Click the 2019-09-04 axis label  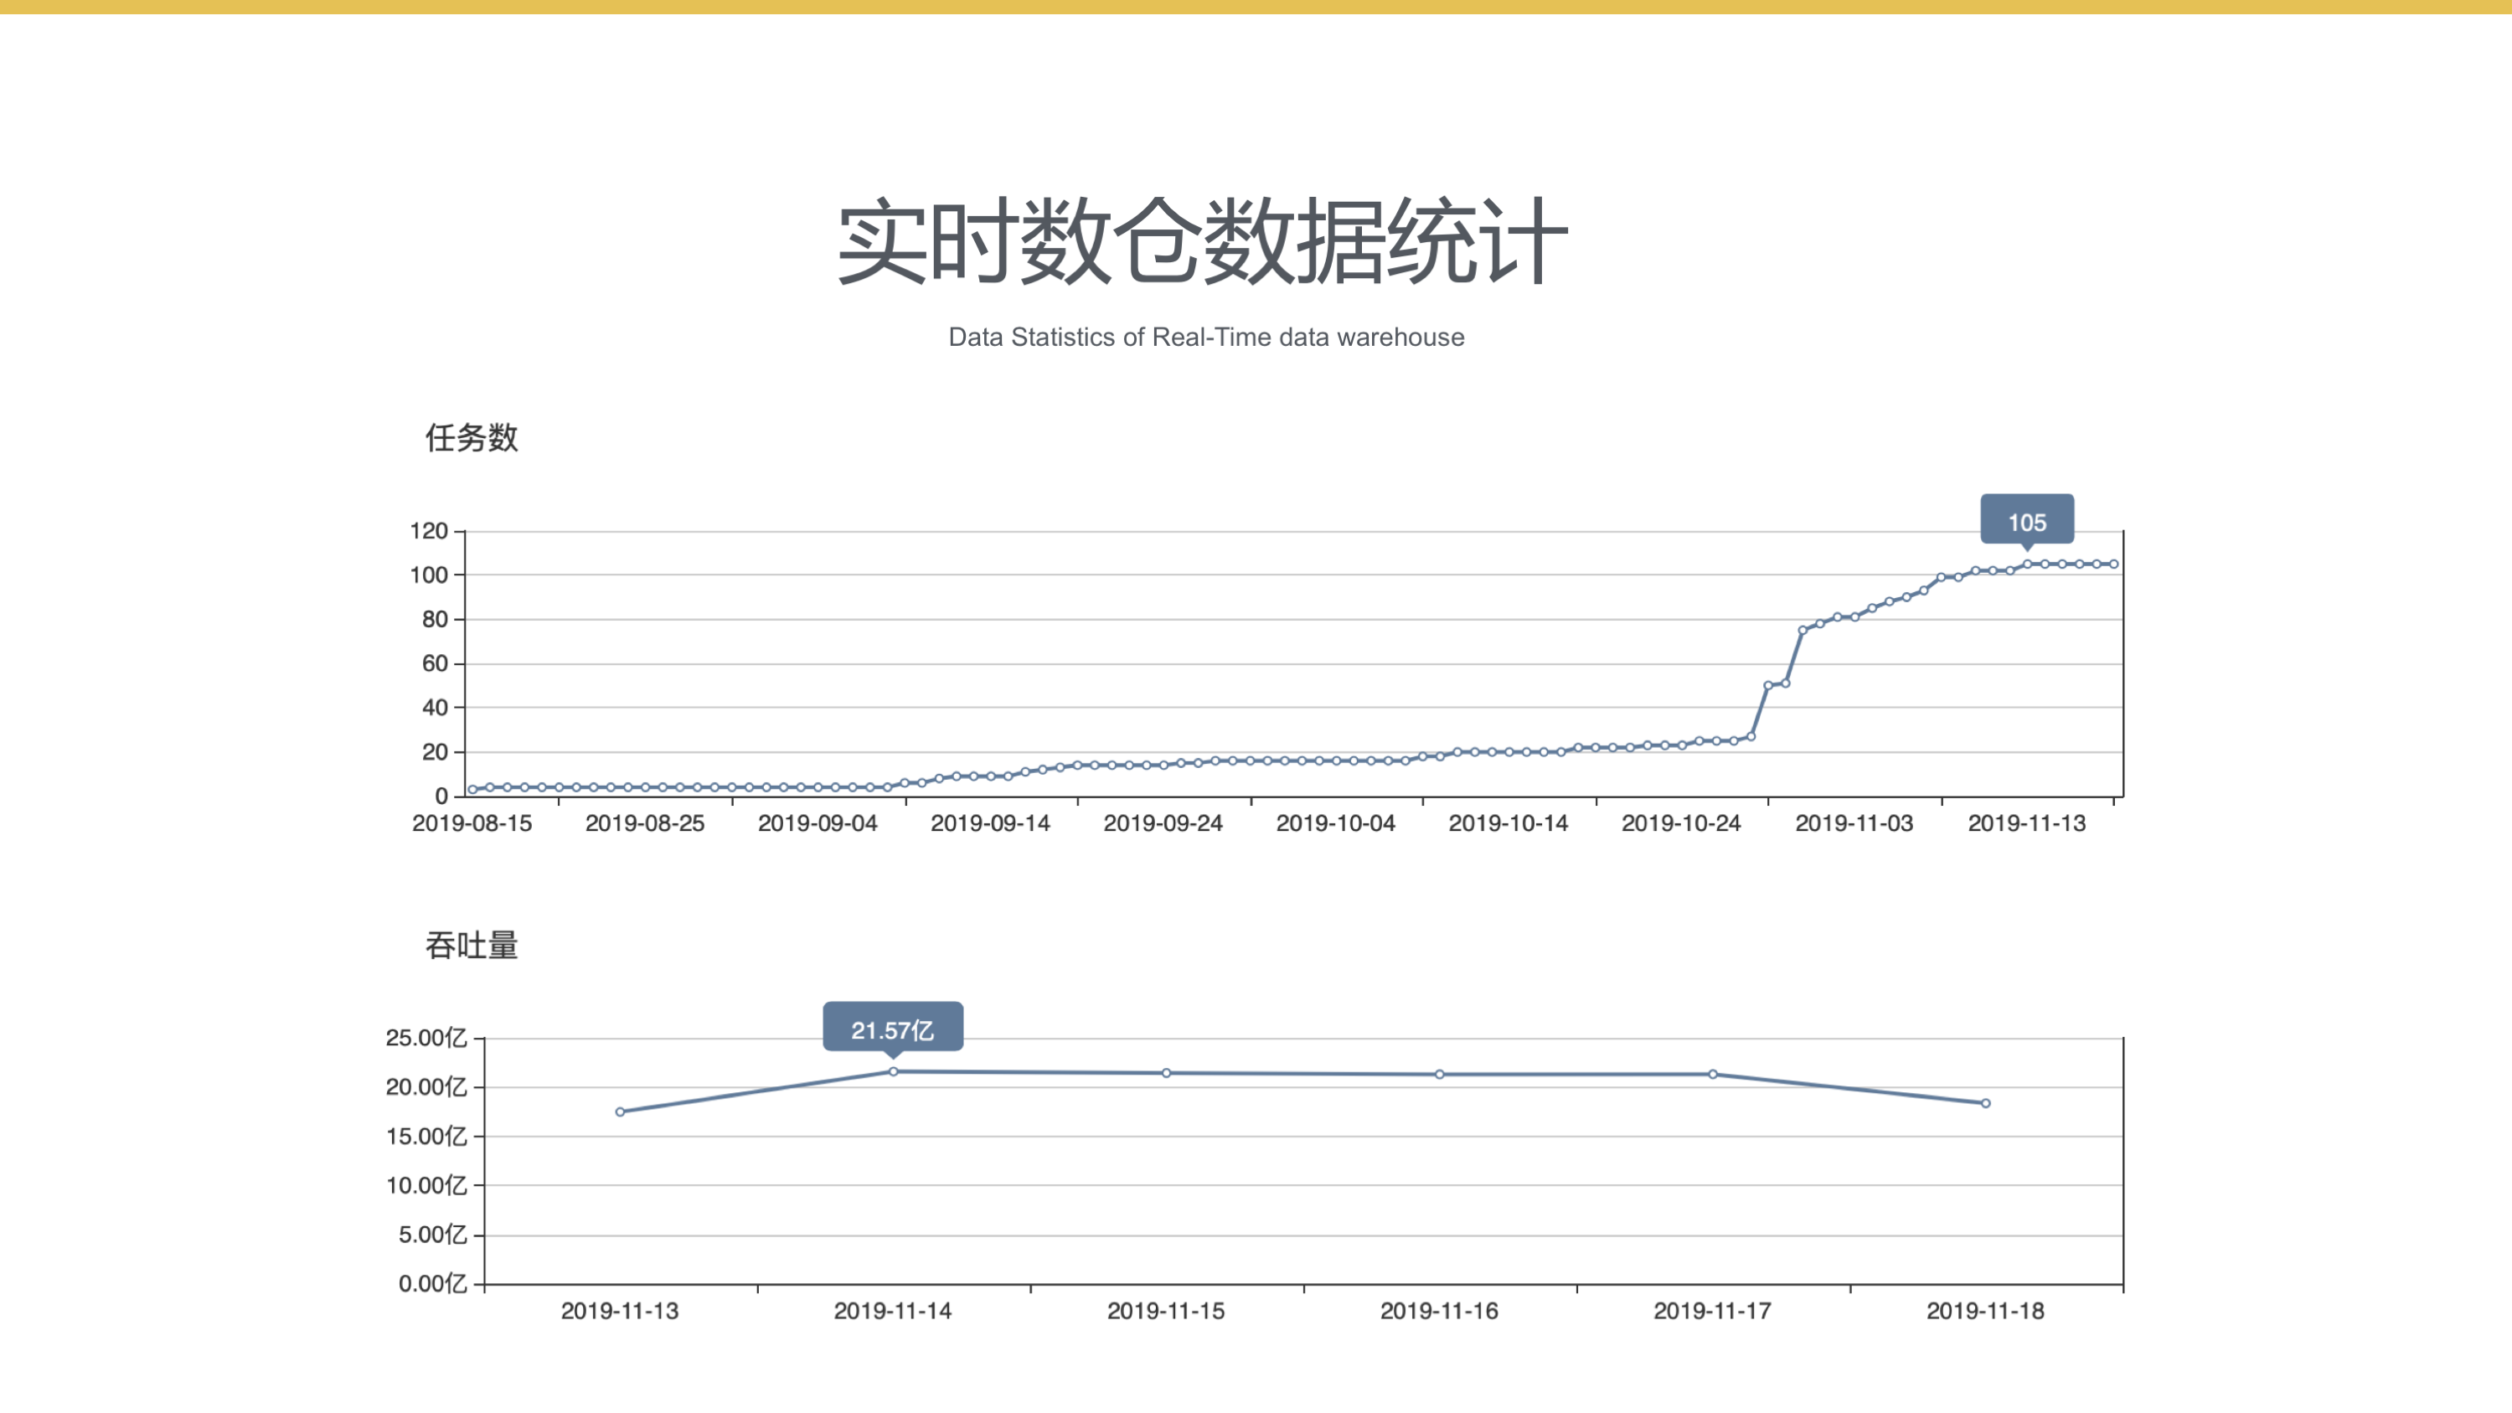[818, 823]
